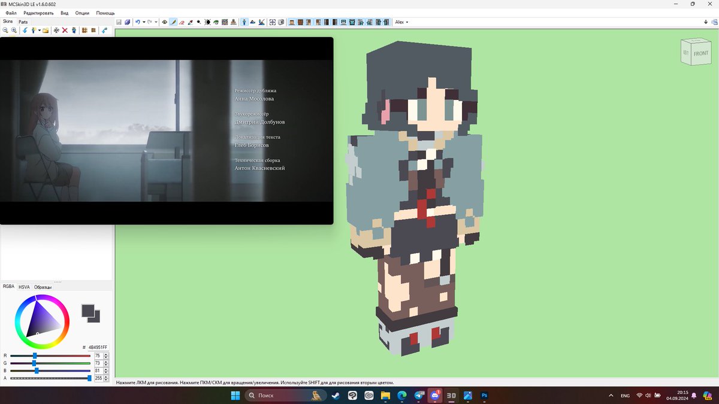The image size is (719, 404).
Task: Click the blue arrow import icon in skins toolbar
Action: 25,30
